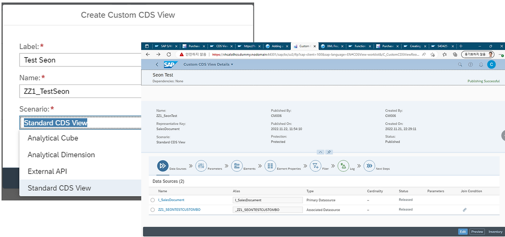This screenshot has width=505, height=237.
Task: Select the Data Sources step icon
Action: coord(163,166)
